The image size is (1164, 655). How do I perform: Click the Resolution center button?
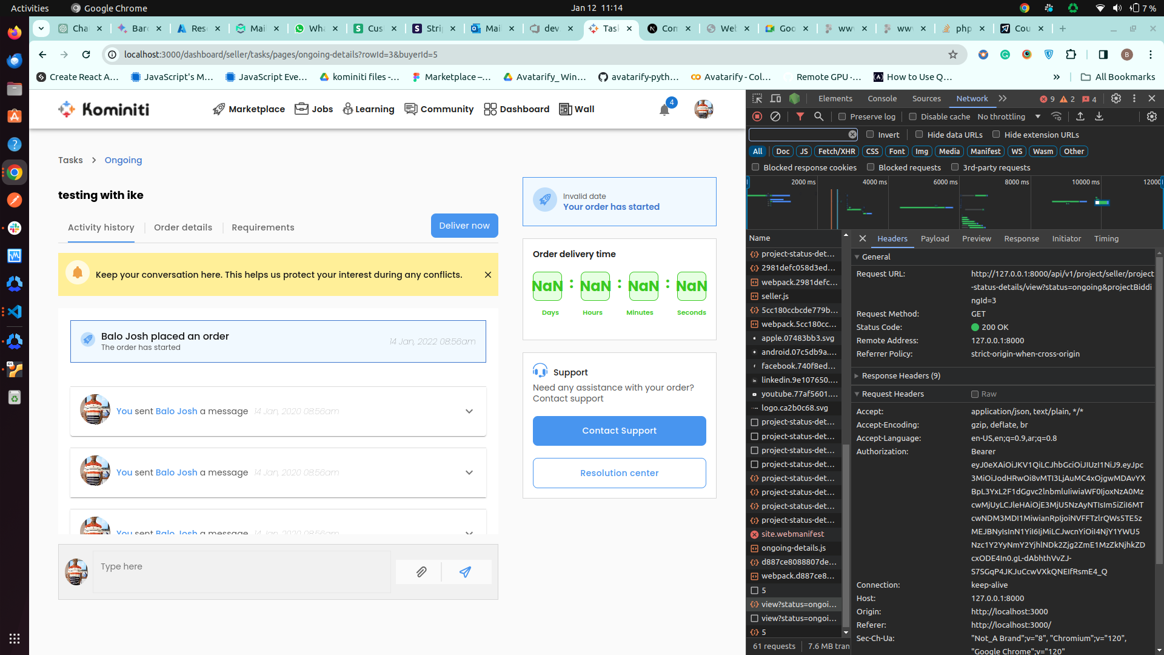pos(619,473)
